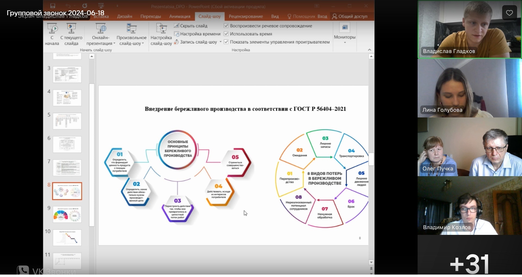522x277 pixels.
Task: Open quick access toolbar customize arrow
Action: click(117, 6)
